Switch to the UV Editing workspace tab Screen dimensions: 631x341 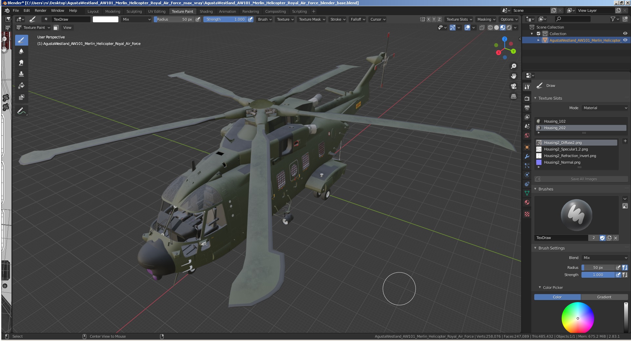(157, 11)
